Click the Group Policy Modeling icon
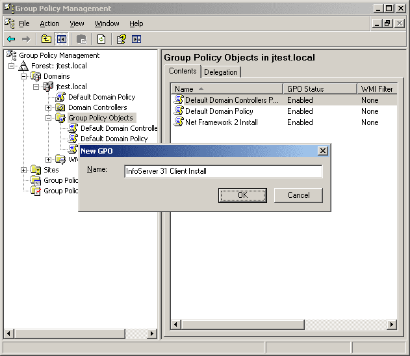410x356 pixels. [36, 180]
